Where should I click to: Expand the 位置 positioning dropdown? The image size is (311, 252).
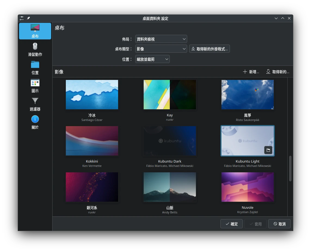(152, 59)
